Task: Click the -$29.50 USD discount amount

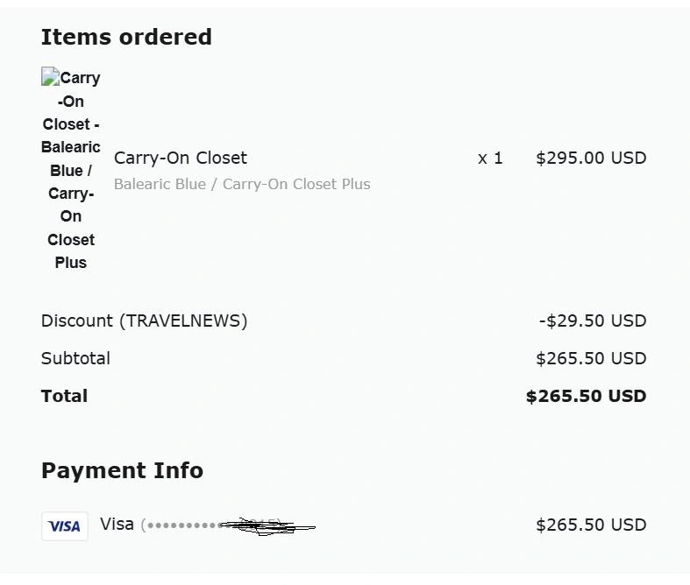Action: click(x=593, y=321)
